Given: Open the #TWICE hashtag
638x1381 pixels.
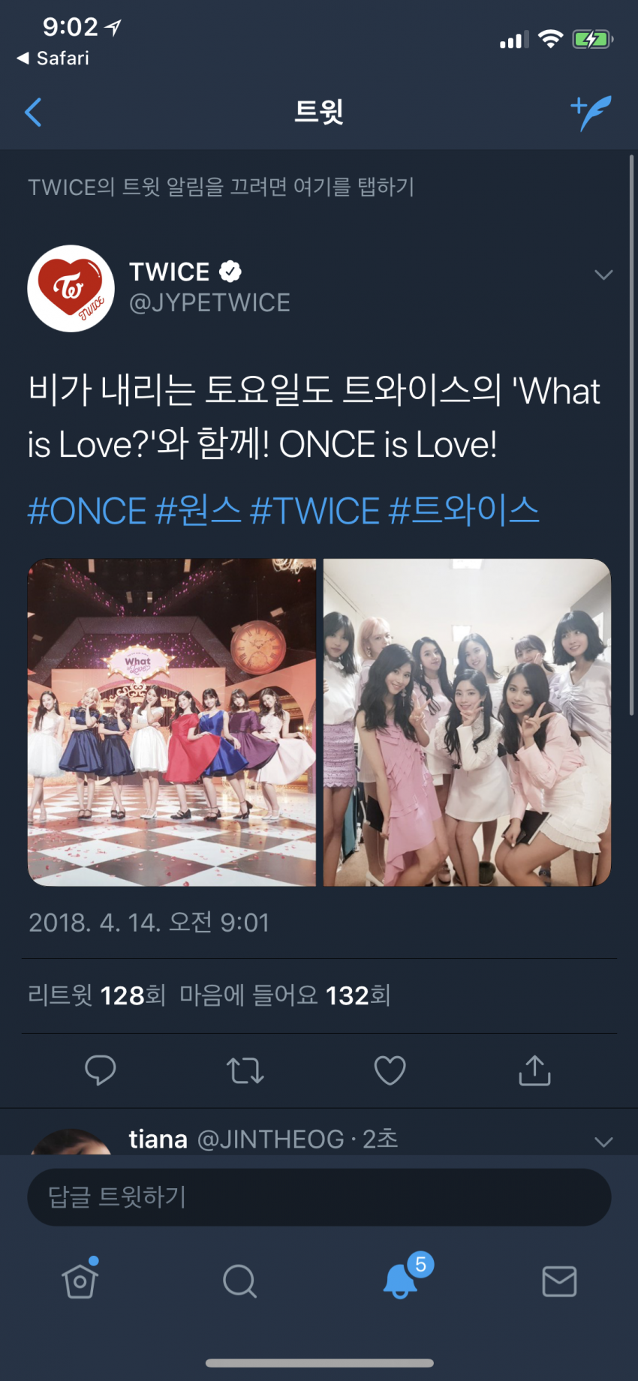Looking at the screenshot, I should coord(314,512).
